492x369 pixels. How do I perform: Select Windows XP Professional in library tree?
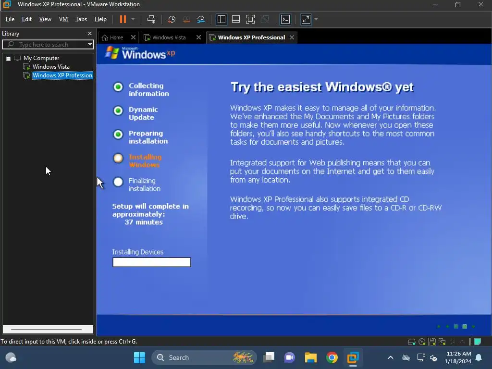click(x=62, y=75)
